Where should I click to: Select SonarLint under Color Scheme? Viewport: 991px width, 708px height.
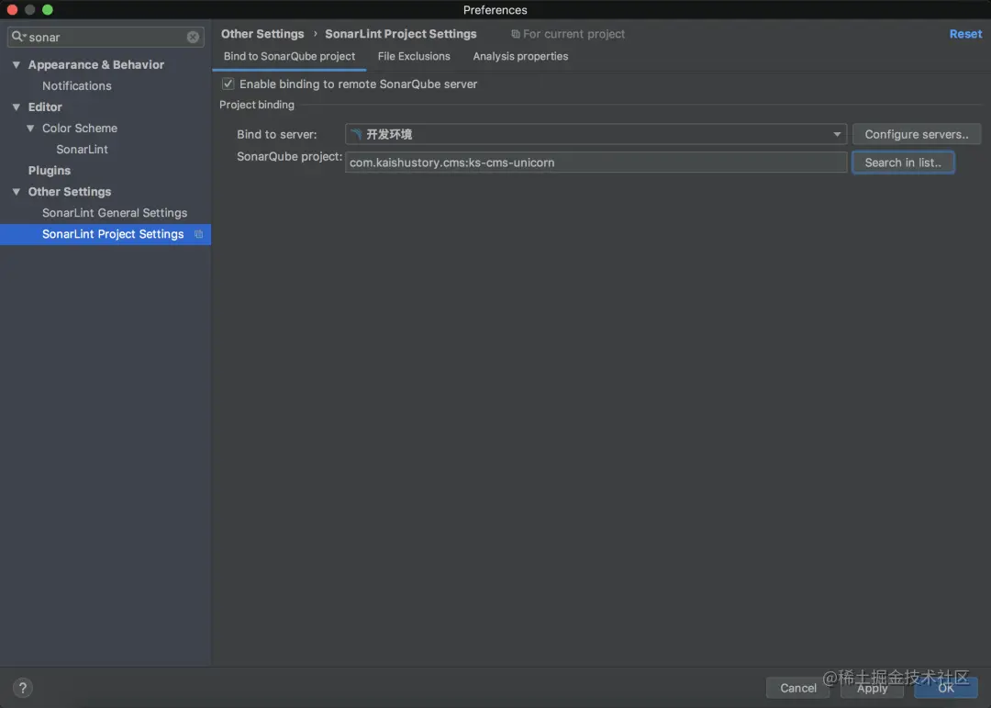click(x=83, y=150)
